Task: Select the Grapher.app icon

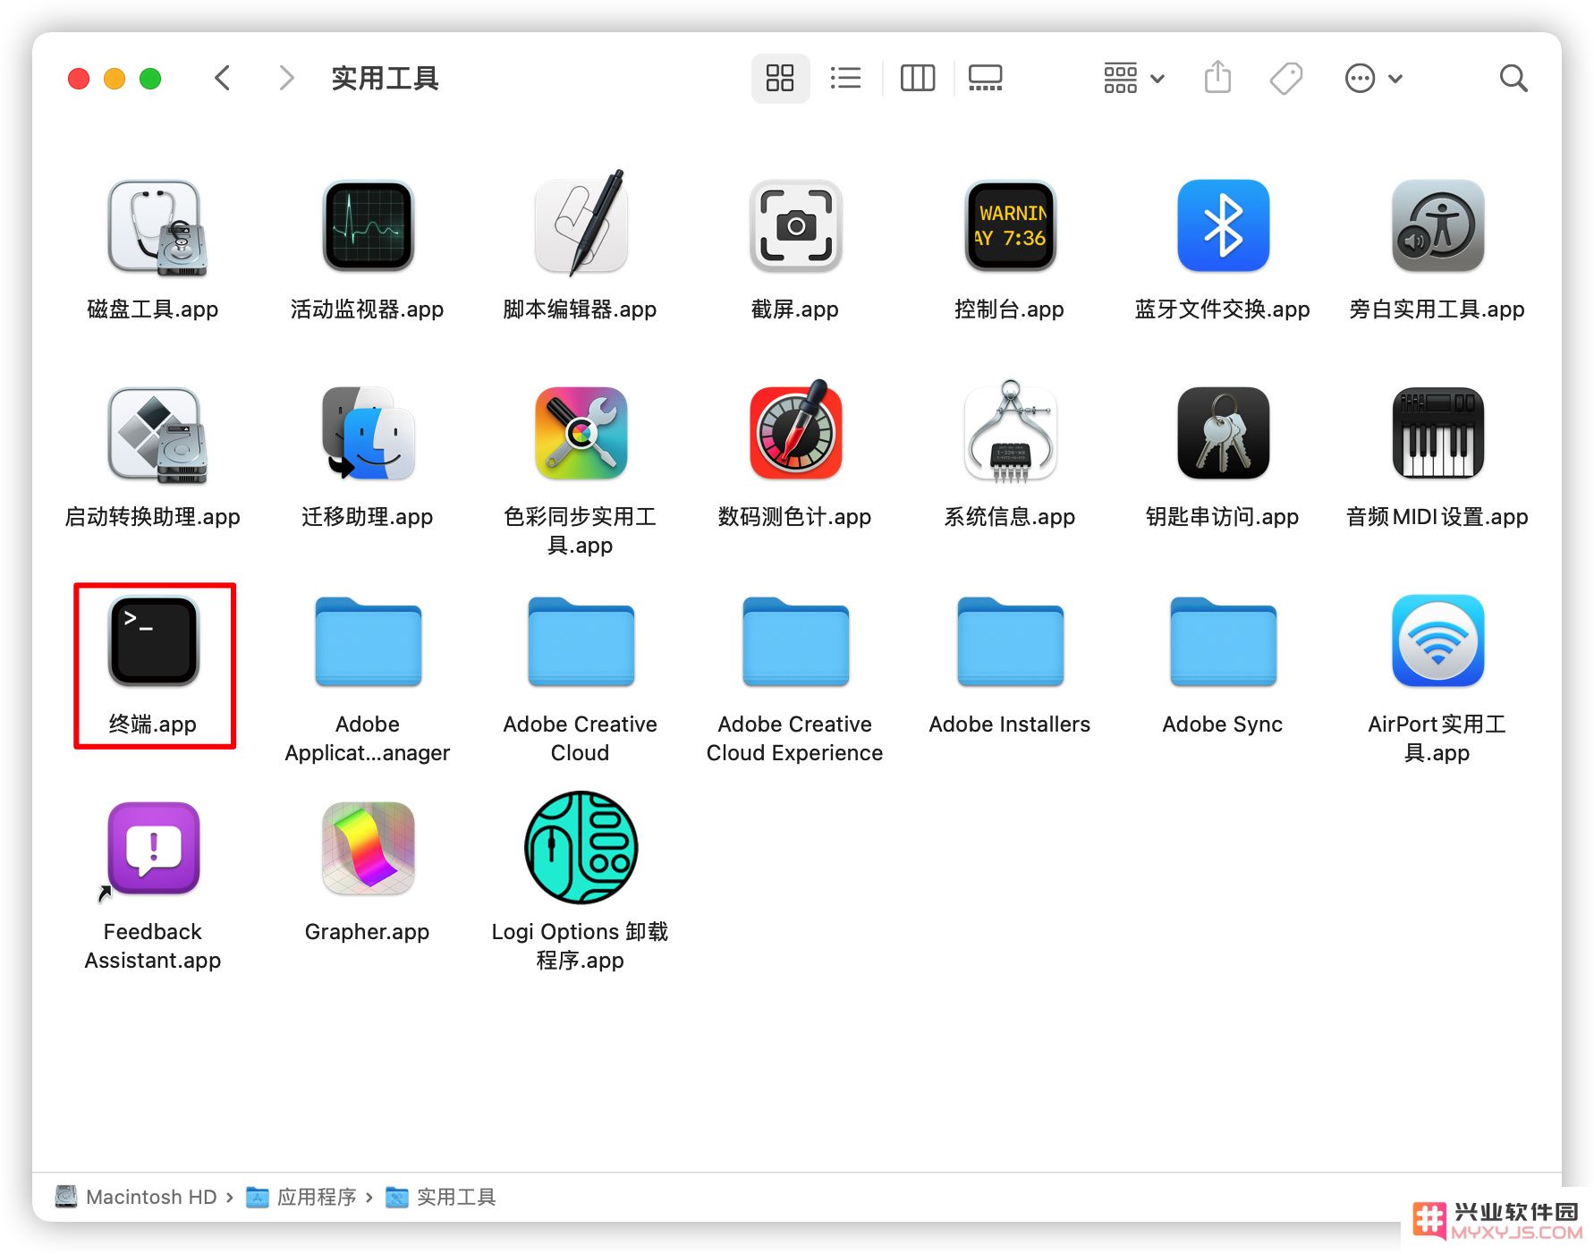Action: (368, 848)
